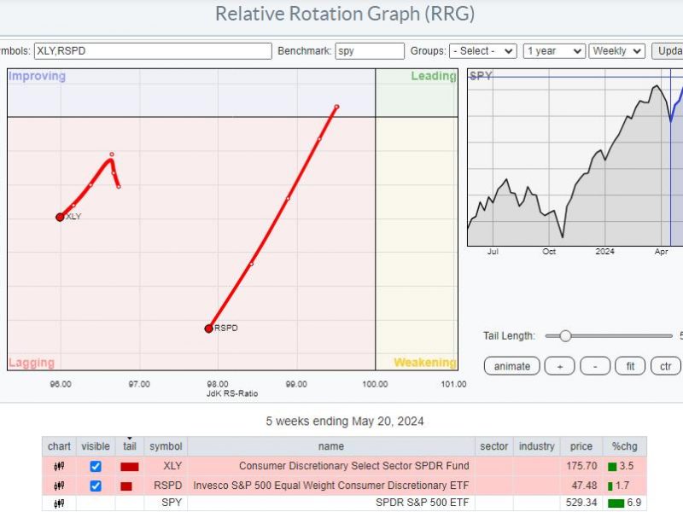Screen dimensions: 683x512
Task: Sort by the name column header
Action: 331,446
